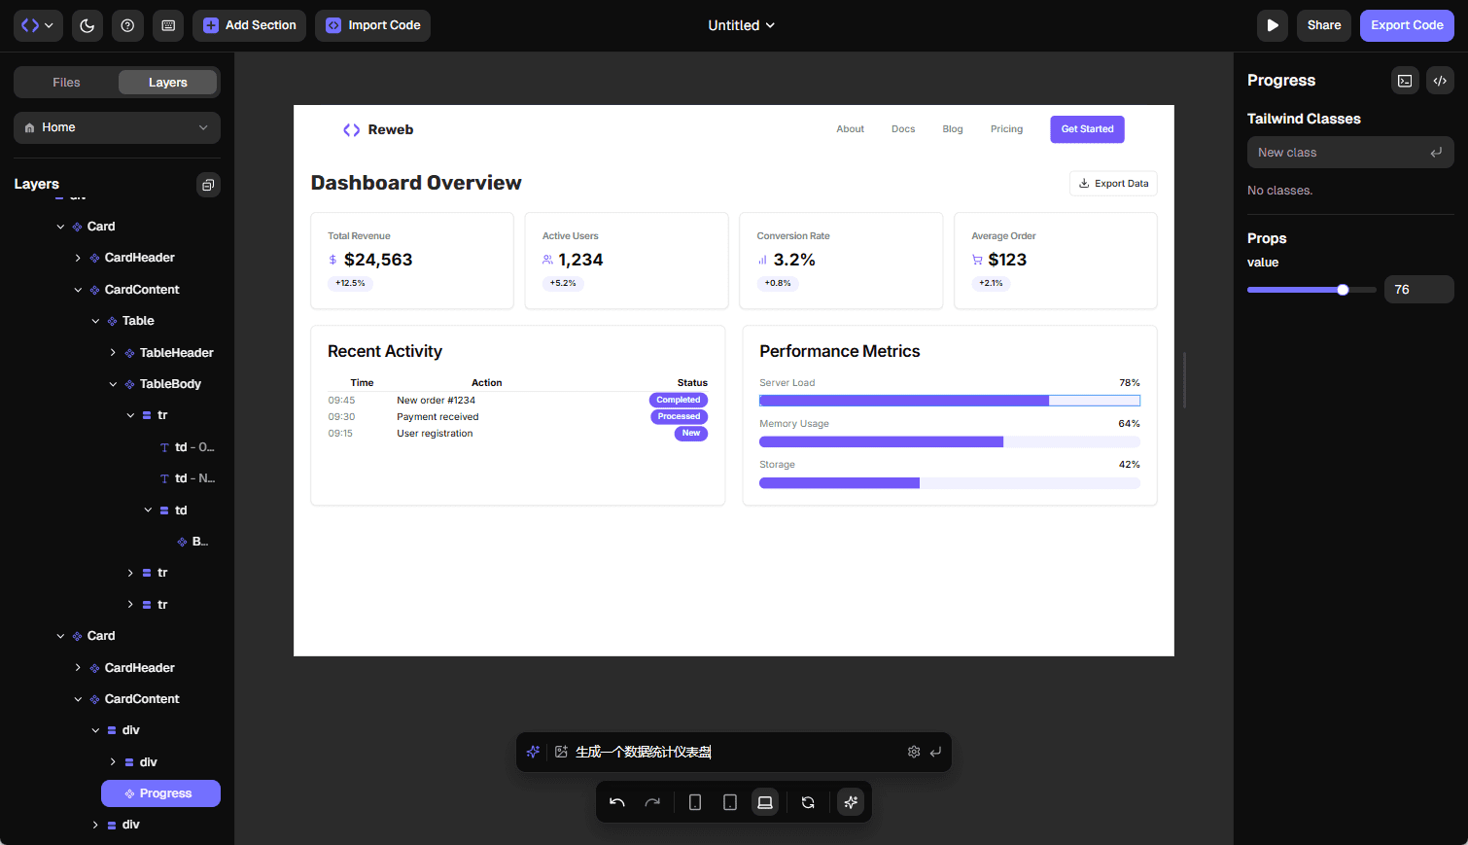Collapse the first Card layer chevron
Image resolution: width=1468 pixels, height=845 pixels.
(x=60, y=227)
